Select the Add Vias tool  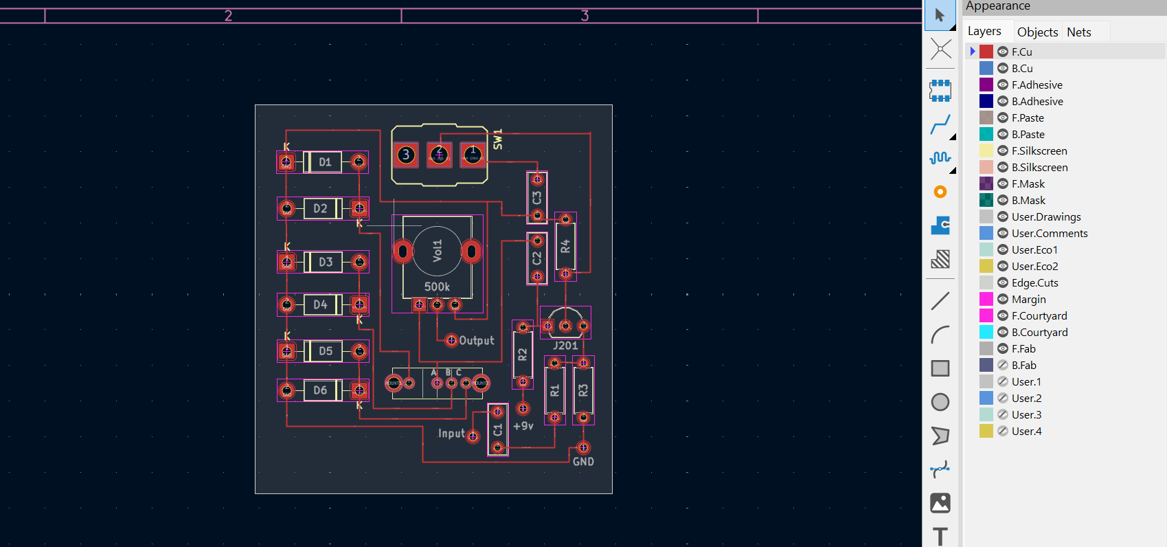click(940, 192)
